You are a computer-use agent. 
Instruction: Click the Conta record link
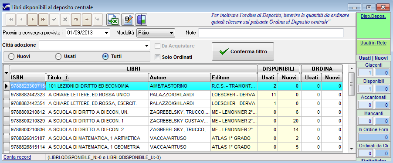click(x=17, y=157)
